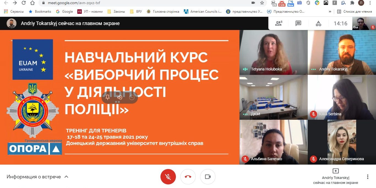Click the muted mic badge on Альбина Батечко
376x188 pixels.
point(245,159)
